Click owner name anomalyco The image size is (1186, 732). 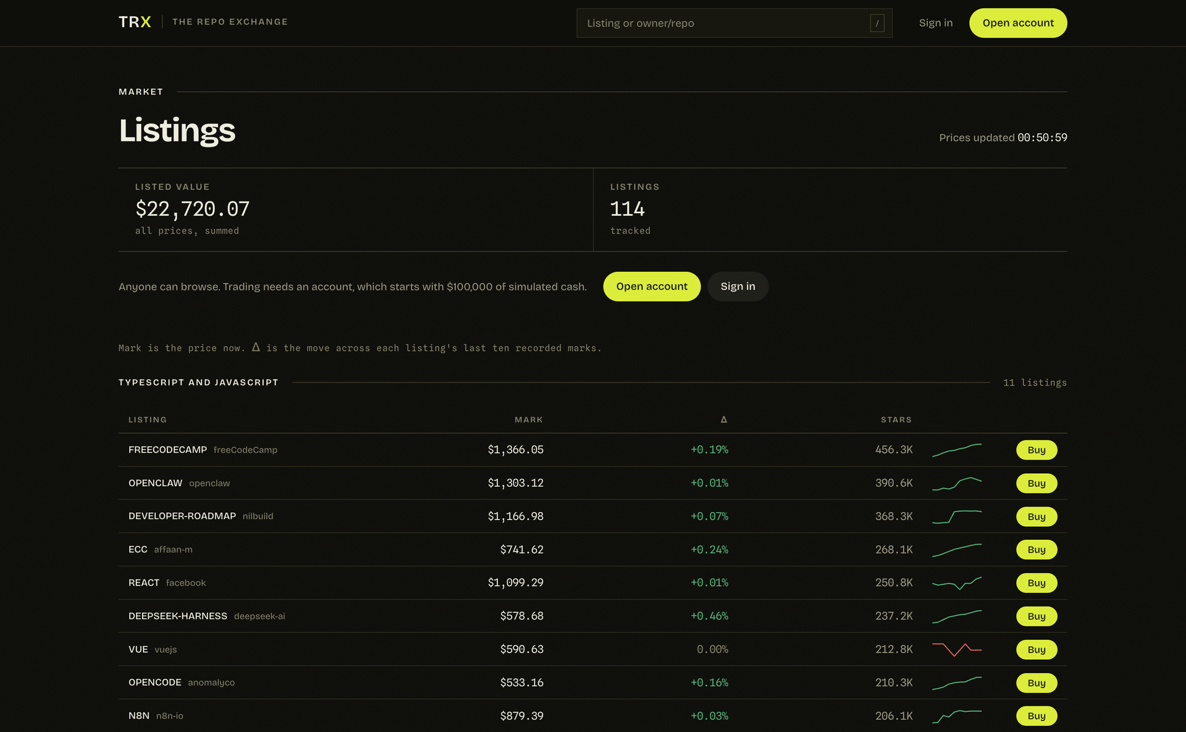[x=211, y=683]
